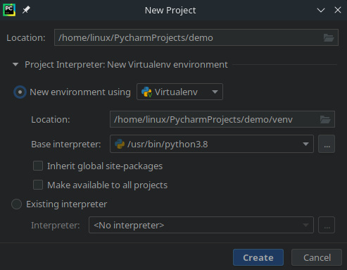Click ellipsis button next to Interpreter field
This screenshot has width=347, height=270.
tap(327, 225)
